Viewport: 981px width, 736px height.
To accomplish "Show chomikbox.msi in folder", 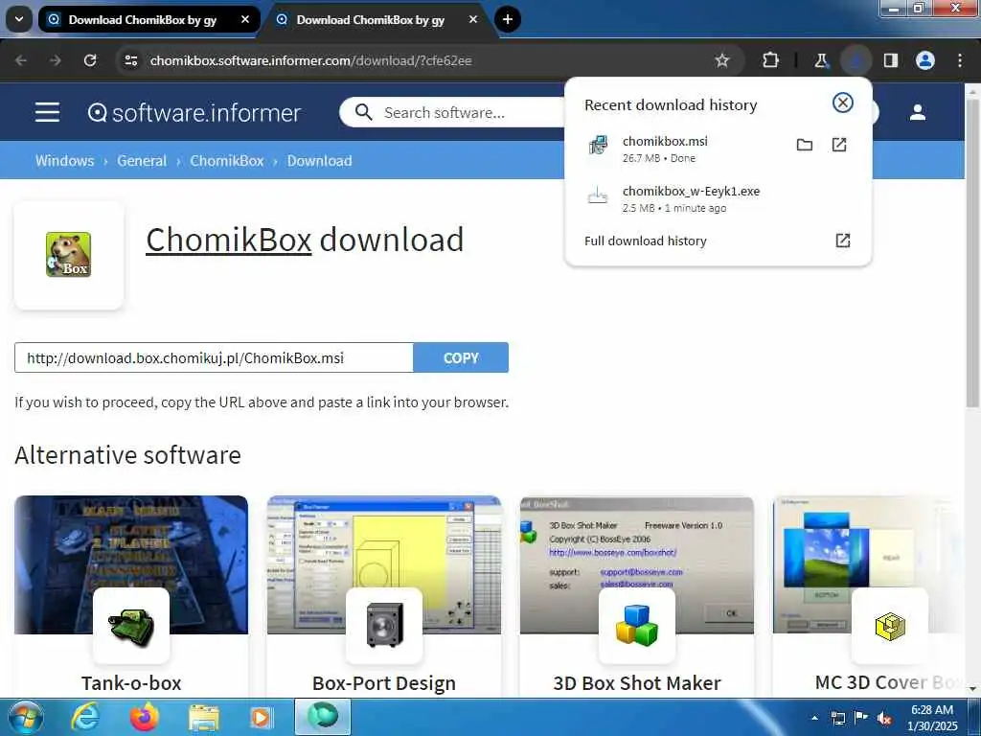I will (x=805, y=146).
